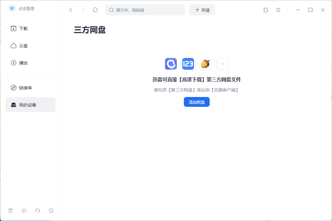This screenshot has height=221, width=332.
Task: Click the 添加网盘 button
Action: [x=197, y=102]
